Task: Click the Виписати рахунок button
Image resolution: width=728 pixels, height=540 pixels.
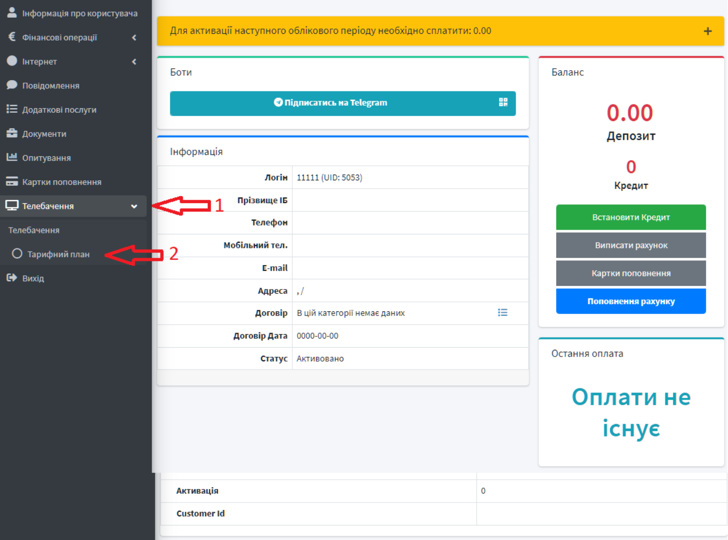Action: 630,245
